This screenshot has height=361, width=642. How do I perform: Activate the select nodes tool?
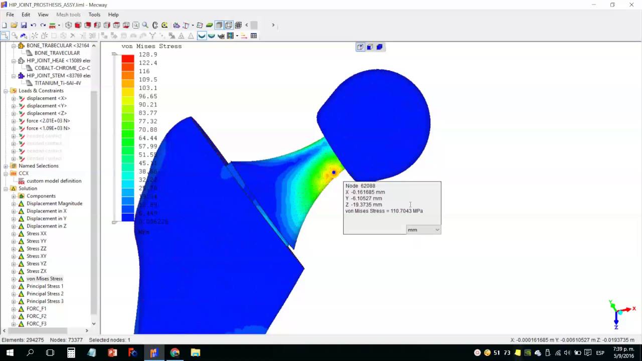(x=5, y=36)
